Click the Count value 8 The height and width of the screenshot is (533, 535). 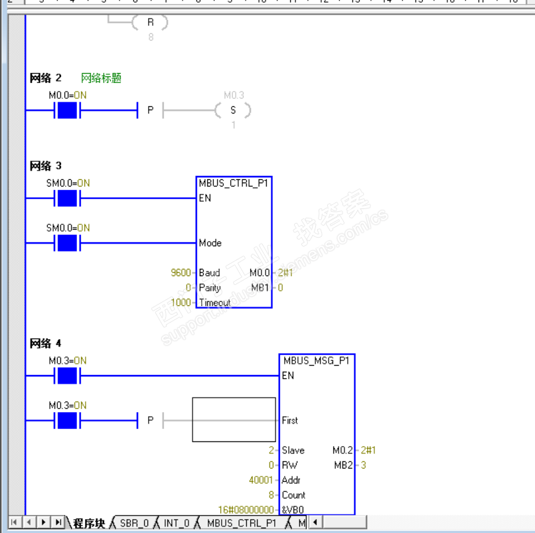click(271, 495)
